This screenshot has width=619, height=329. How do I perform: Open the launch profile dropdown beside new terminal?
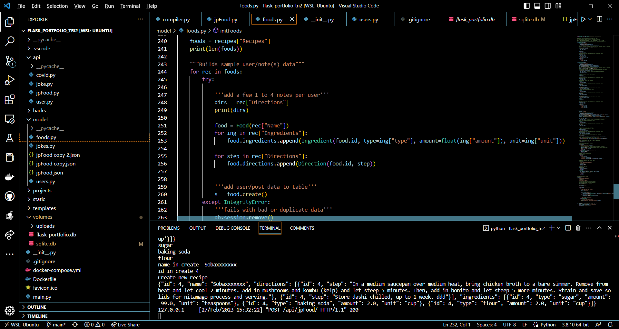pyautogui.click(x=559, y=228)
